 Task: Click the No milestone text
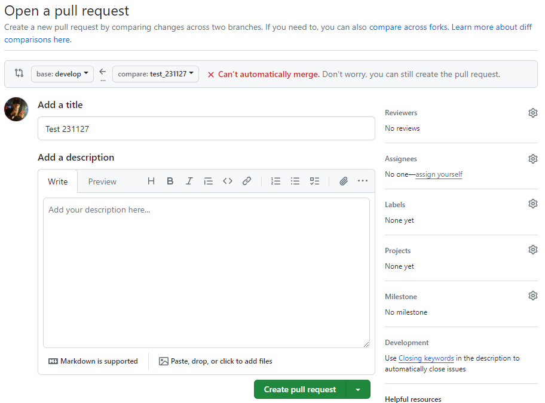[x=406, y=312]
